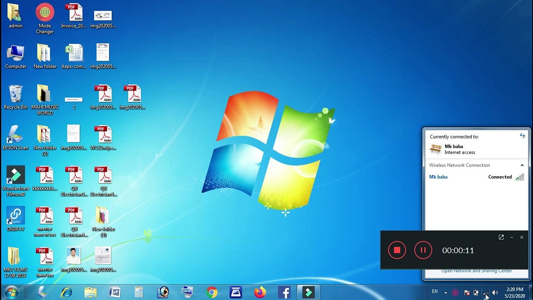The width and height of the screenshot is (533, 300).
Task: Select the WCS2ndye PDF file
Action: click(x=103, y=138)
